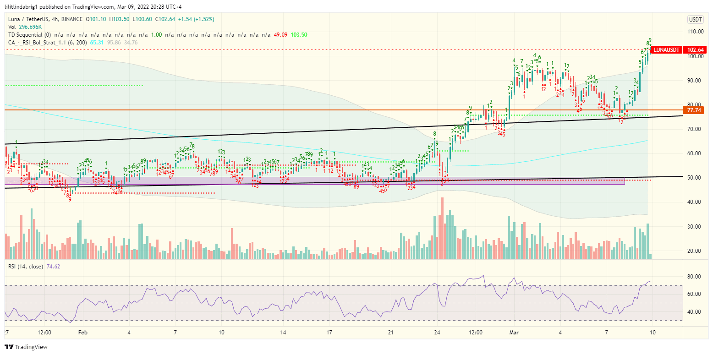Click the TradingView logo
This screenshot has width=713, height=355.
coord(9,347)
